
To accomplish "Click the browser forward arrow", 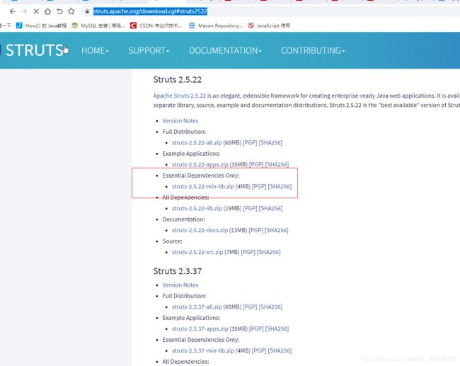I will tap(24, 11).
